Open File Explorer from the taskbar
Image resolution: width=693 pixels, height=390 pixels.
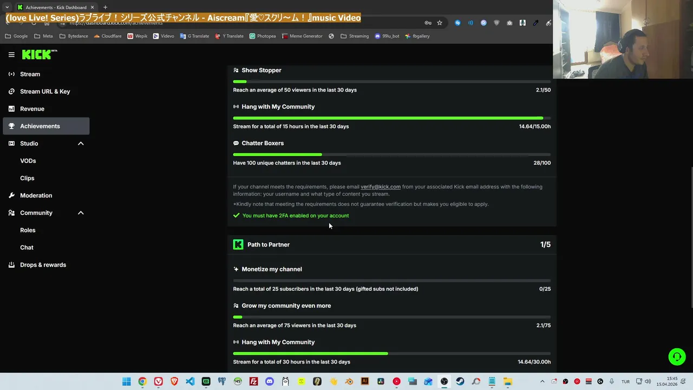click(508, 381)
